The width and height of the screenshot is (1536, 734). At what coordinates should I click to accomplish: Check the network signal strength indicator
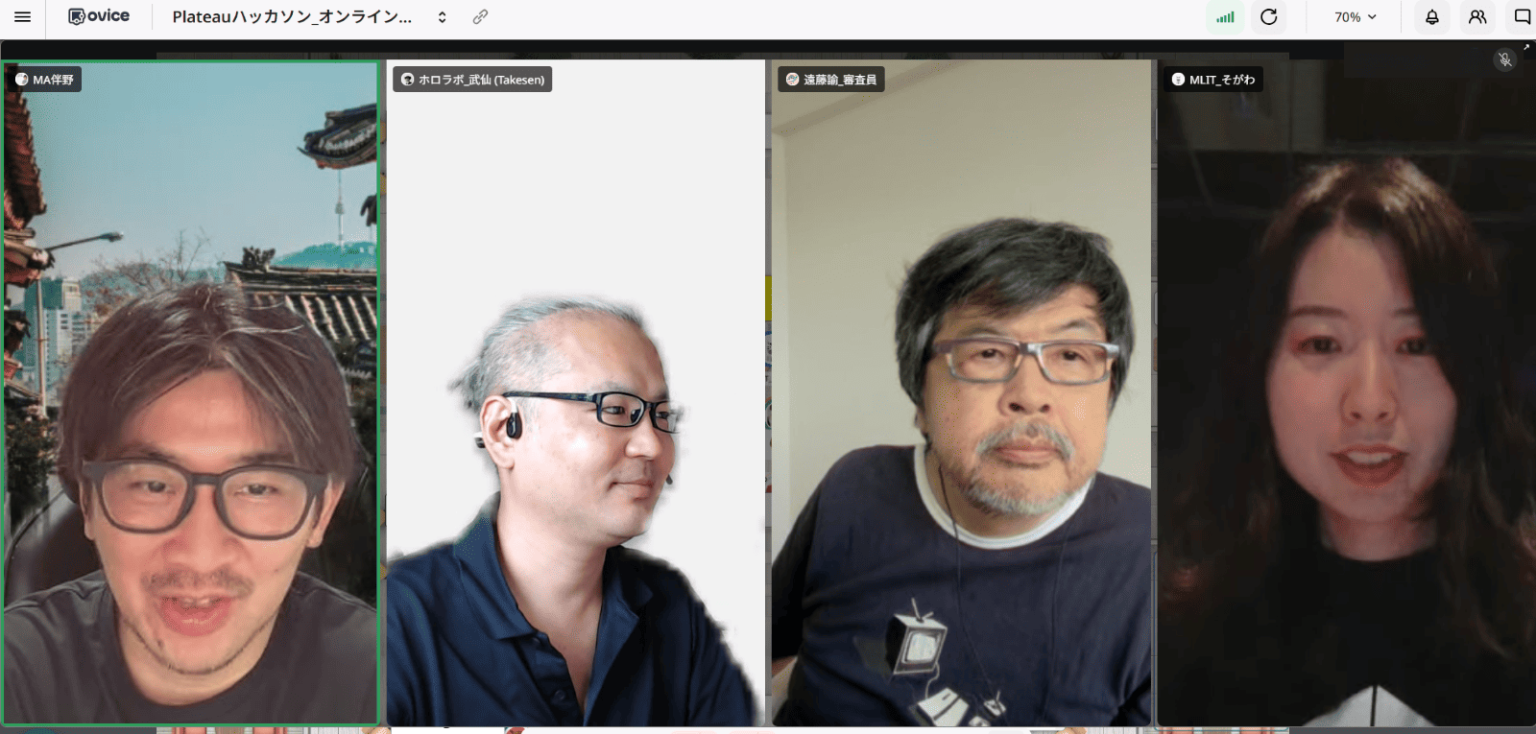[x=1225, y=17]
